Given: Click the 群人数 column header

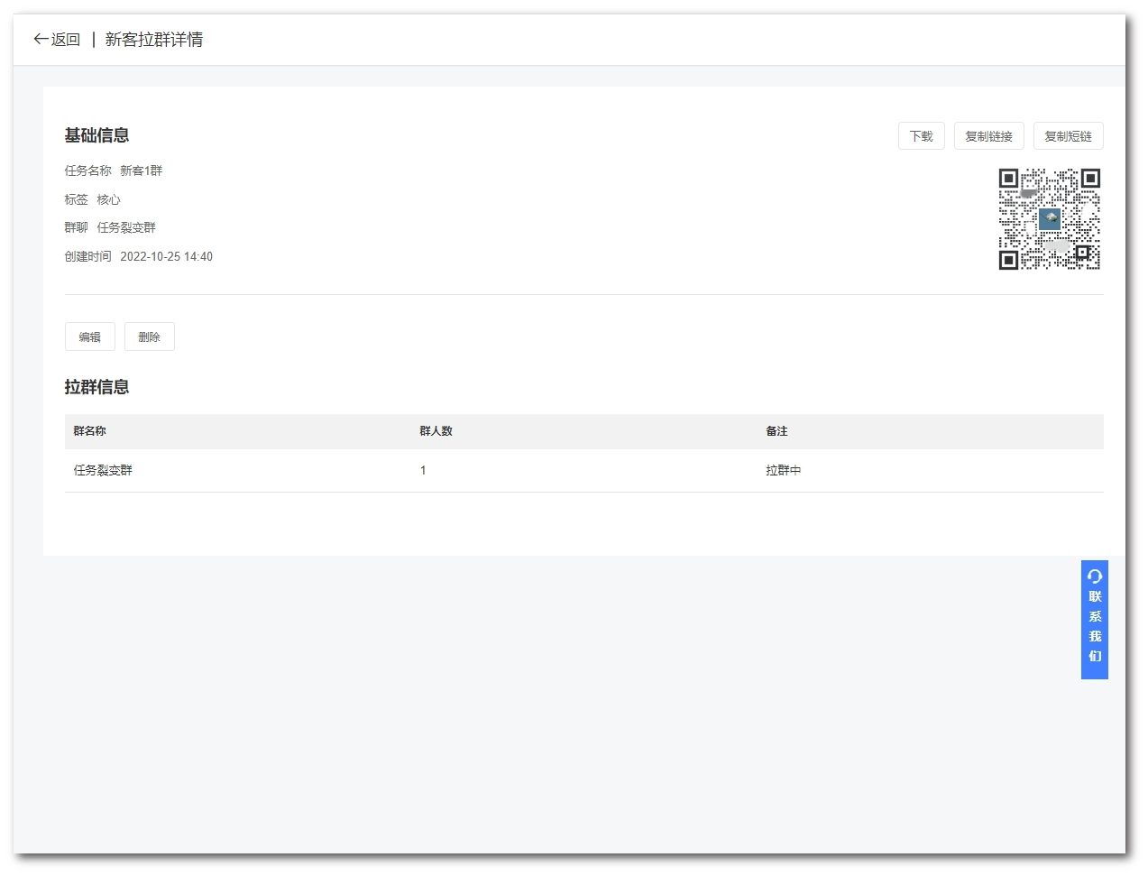Looking at the screenshot, I should tap(436, 431).
